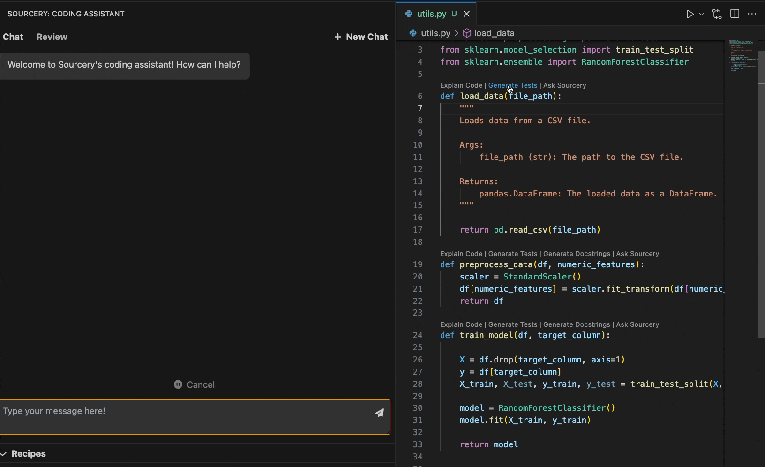The image size is (765, 467).
Task: Split the editor into two panes
Action: pos(735,14)
